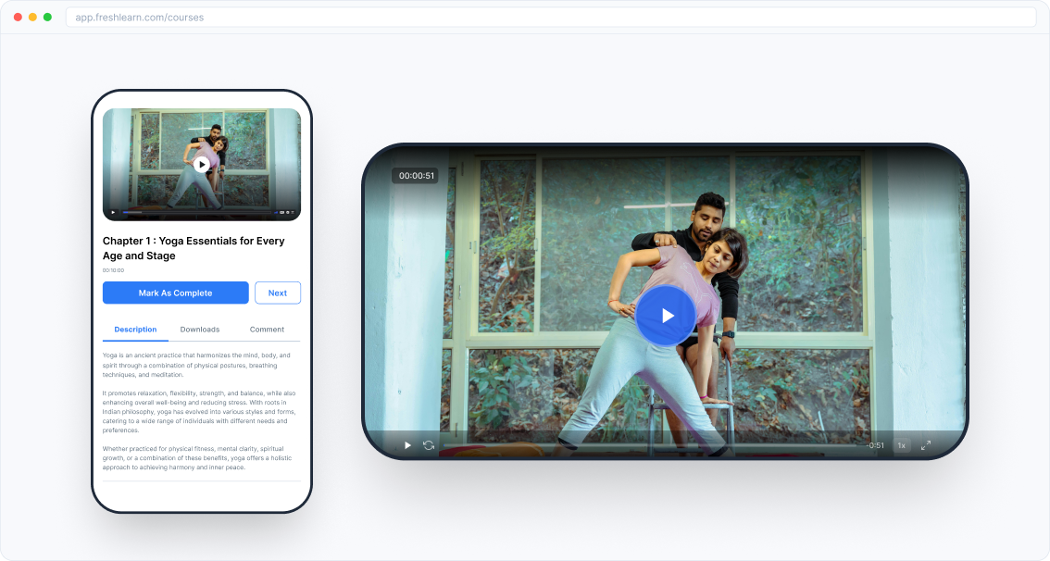This screenshot has height=561, width=1050.
Task: Switch to the Downloads tab
Action: [200, 329]
